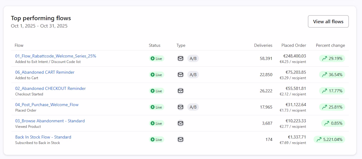Open the 01_Flow_Rabattcode_Welcome_Series_25% flow
Viewport: 362px width, 159px height.
[x=56, y=56]
